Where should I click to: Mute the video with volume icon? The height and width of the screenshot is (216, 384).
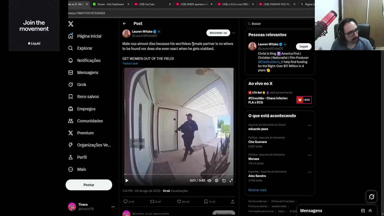(209, 181)
